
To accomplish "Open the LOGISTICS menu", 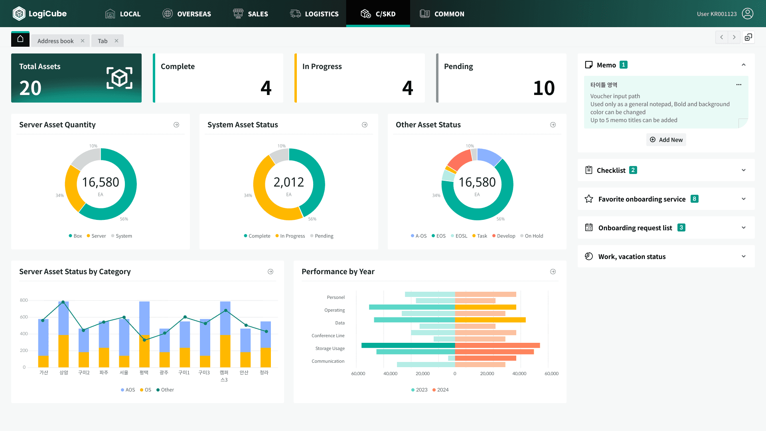I will click(x=314, y=14).
